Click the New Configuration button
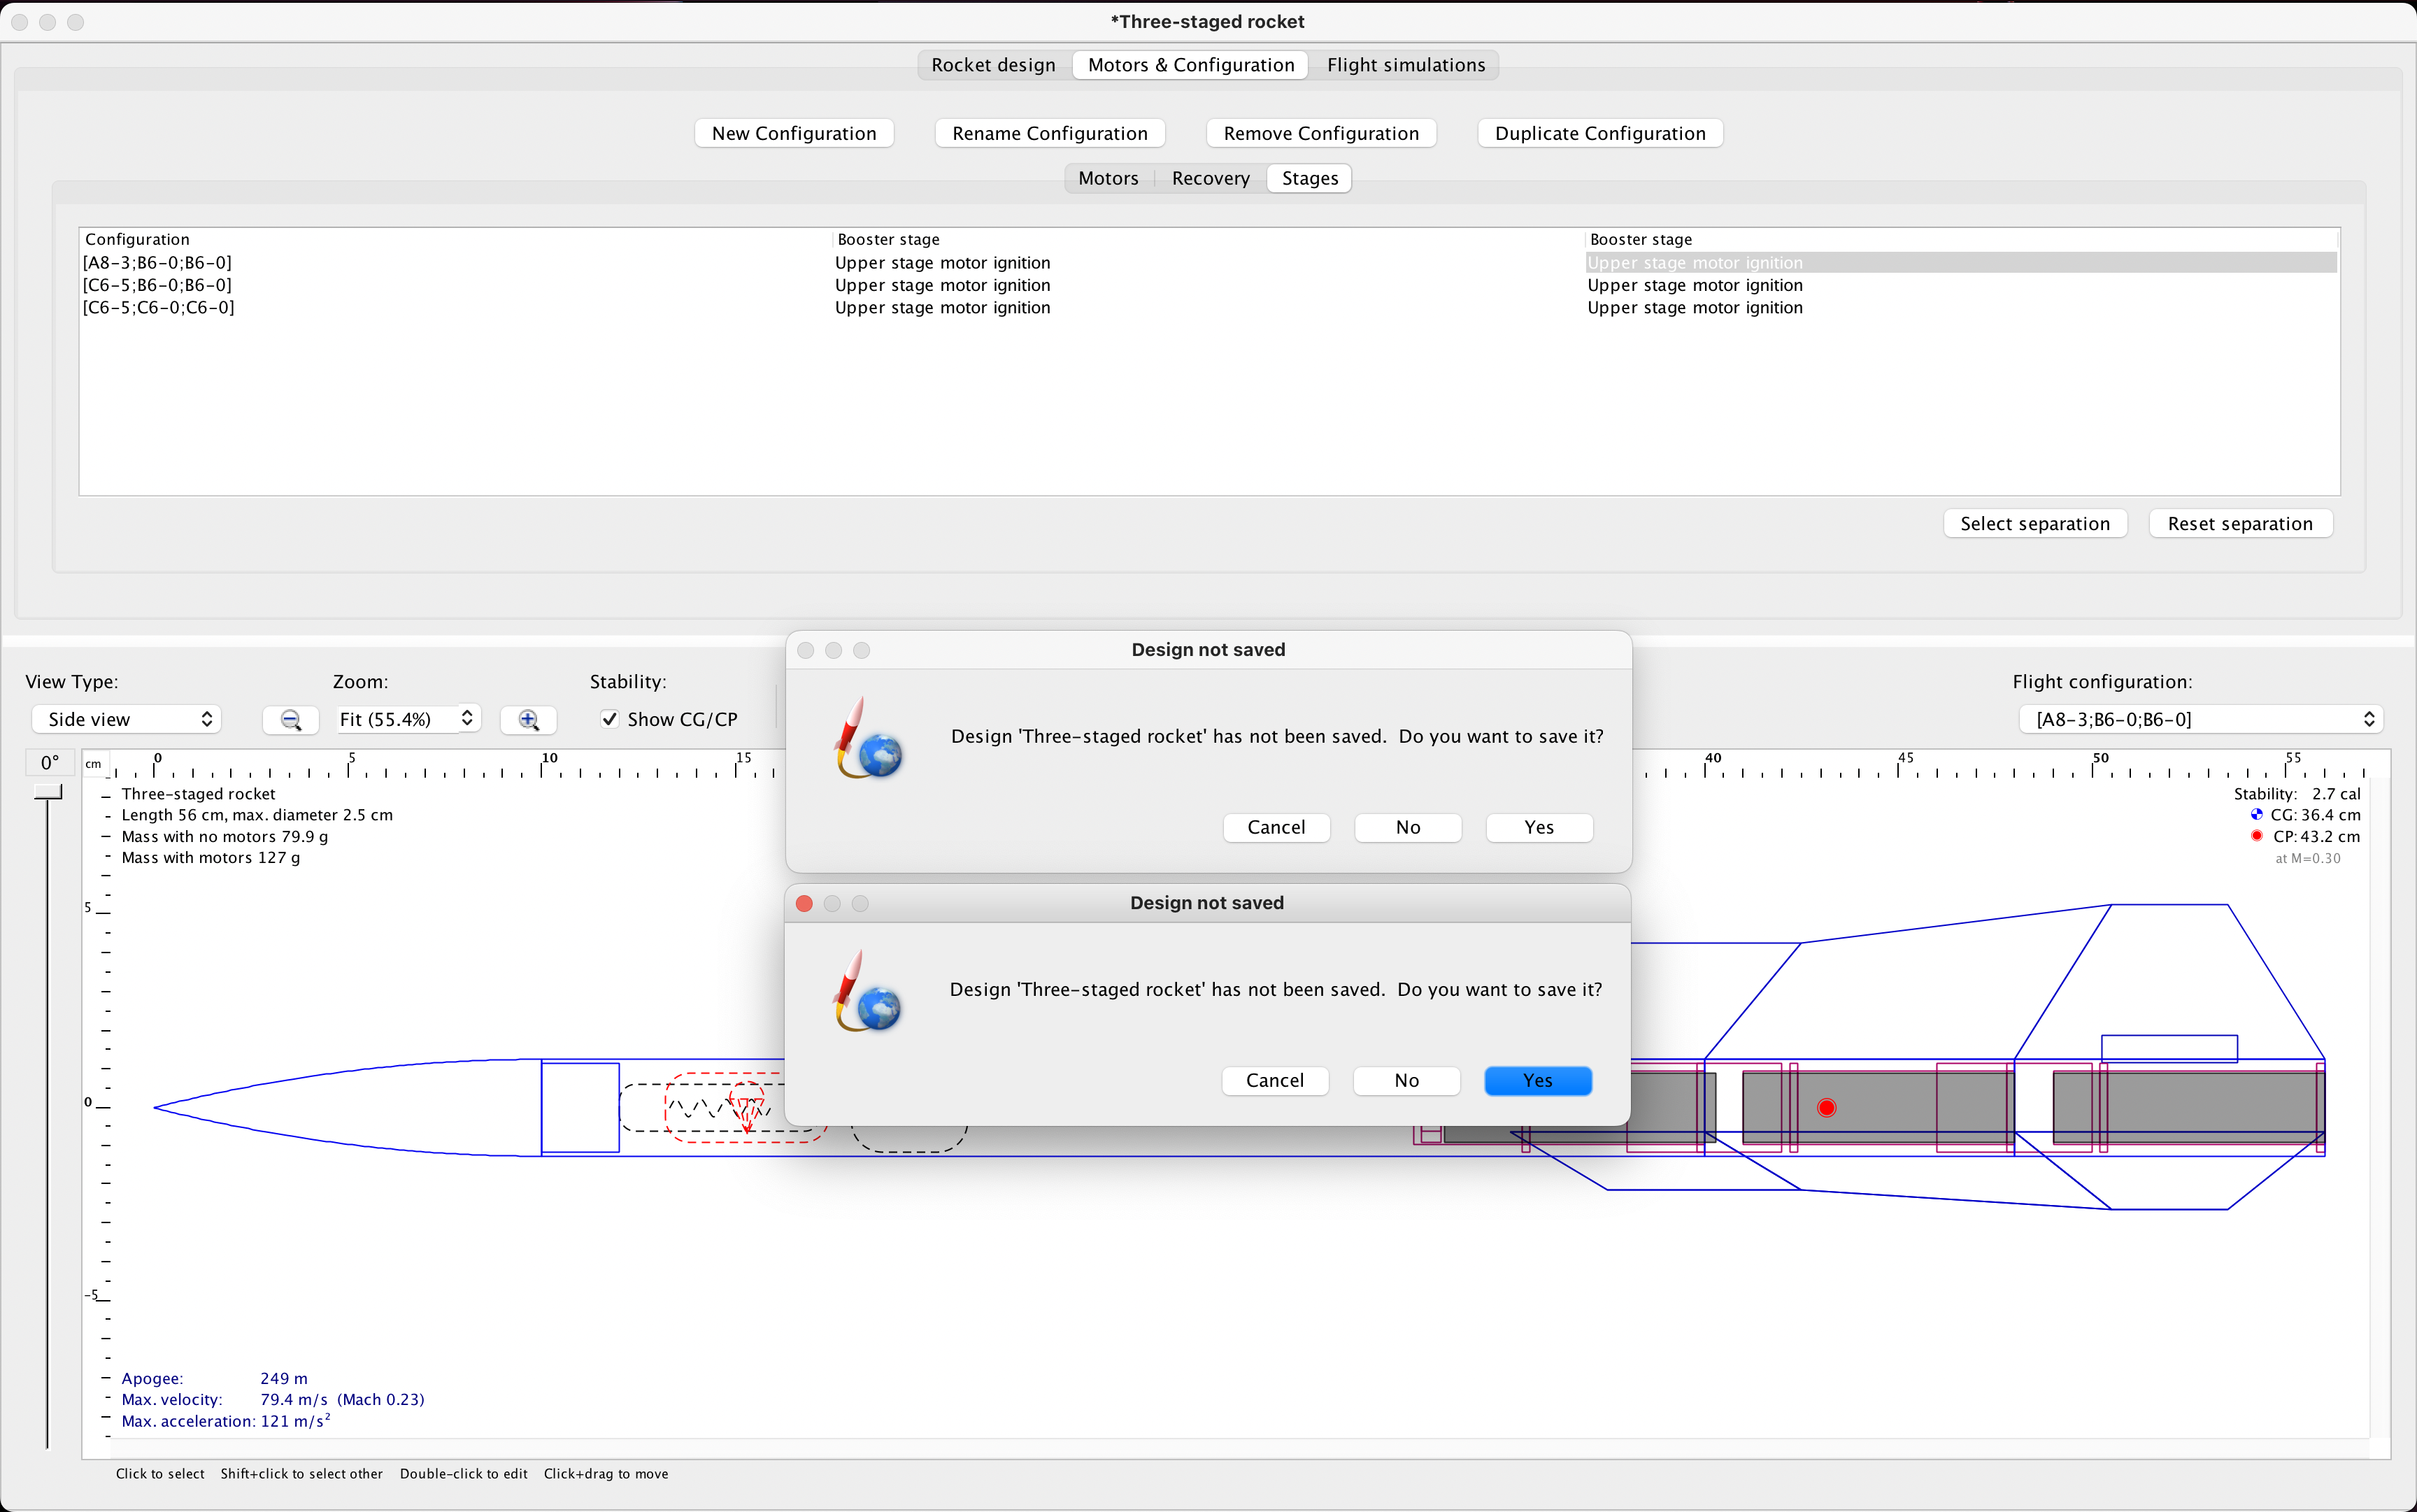The width and height of the screenshot is (2417, 1512). 793,132
